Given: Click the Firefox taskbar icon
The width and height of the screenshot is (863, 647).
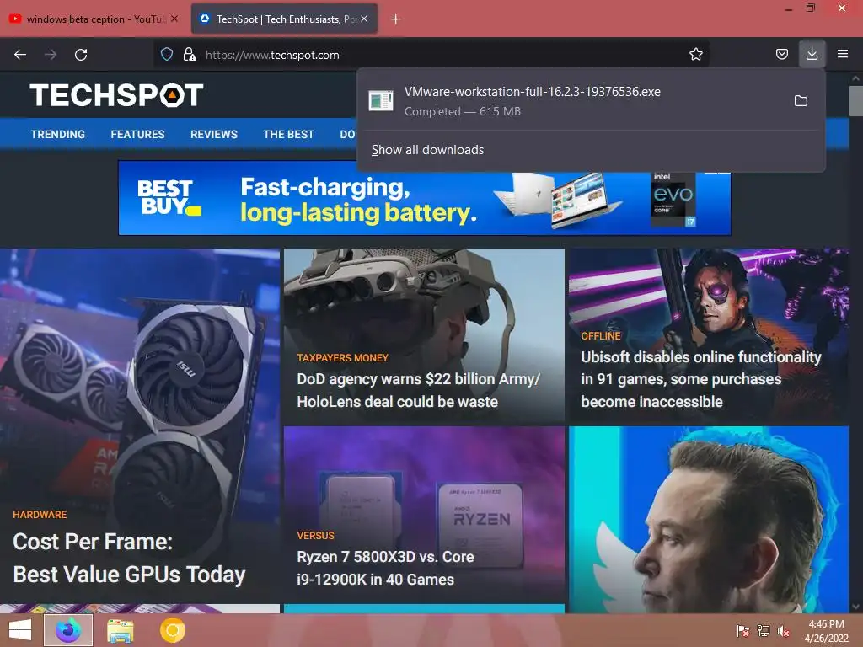Looking at the screenshot, I should tap(68, 630).
